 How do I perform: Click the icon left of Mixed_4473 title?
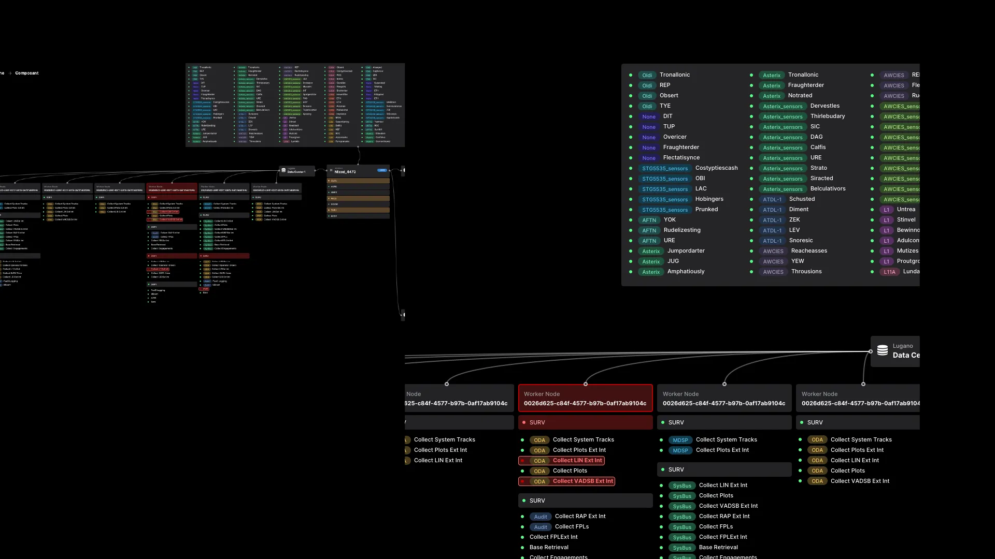[331, 170]
